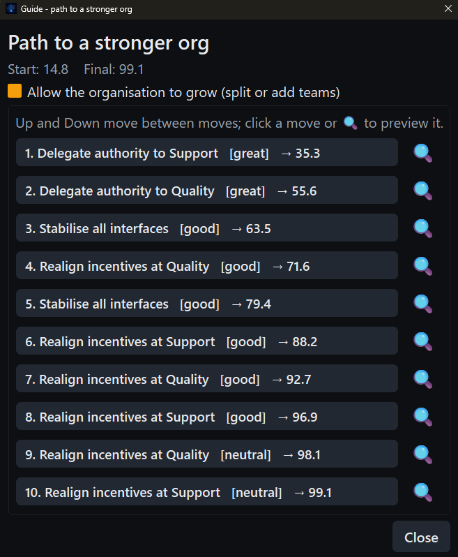Viewport: 458px width, 557px height.
Task: Click magnifier beside Delegate authority to Quality
Action: (422, 191)
